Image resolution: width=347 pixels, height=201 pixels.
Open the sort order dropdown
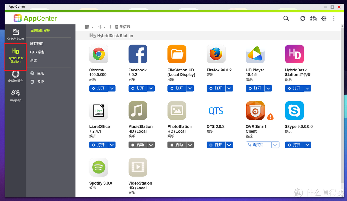point(102,27)
